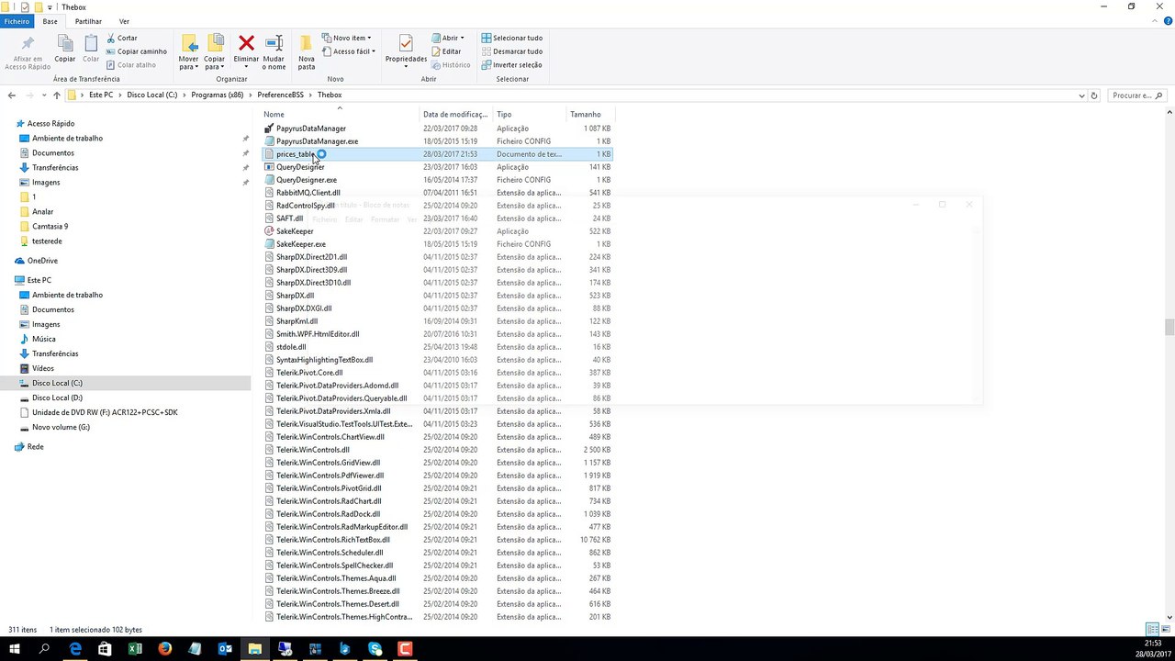Screen dimensions: 1175x661
Task: Open Excel from the taskbar
Action: coord(135,649)
